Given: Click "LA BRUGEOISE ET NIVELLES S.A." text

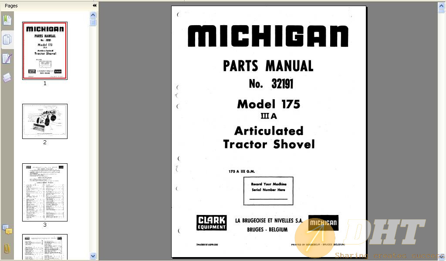Looking at the screenshot, I should 268,221.
